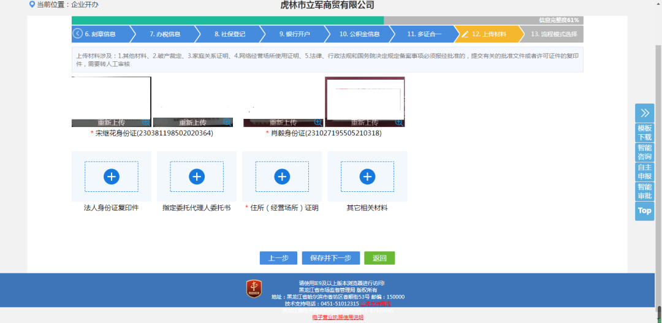Open 电子营业执照使用说明 link
The image size is (662, 323).
pos(338,317)
